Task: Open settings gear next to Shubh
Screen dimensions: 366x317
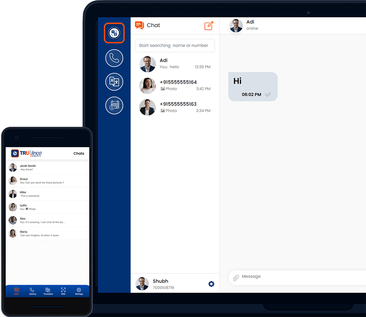Action: pyautogui.click(x=211, y=284)
